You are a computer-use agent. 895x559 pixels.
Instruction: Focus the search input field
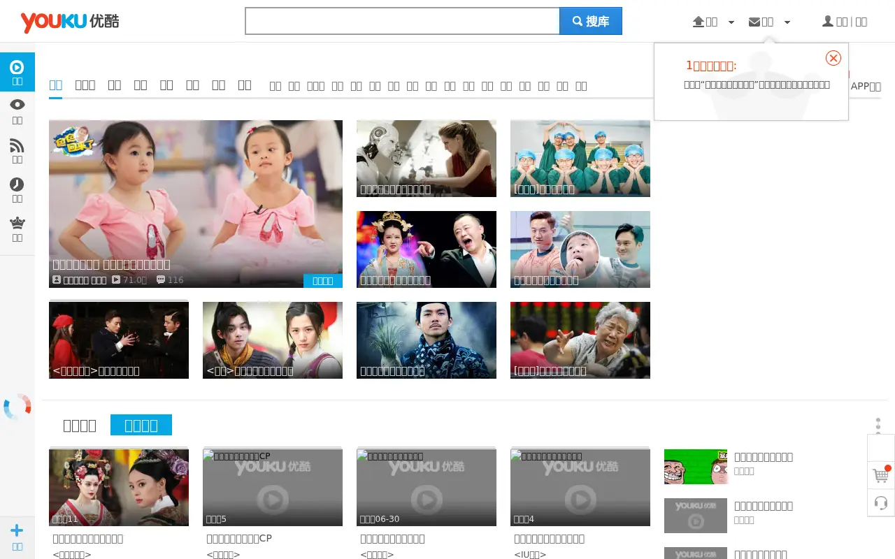pyautogui.click(x=402, y=21)
